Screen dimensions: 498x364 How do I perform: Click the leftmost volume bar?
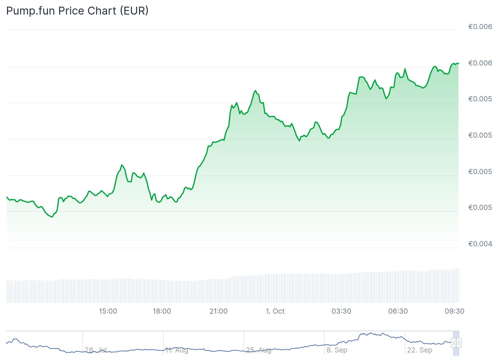coord(7,291)
